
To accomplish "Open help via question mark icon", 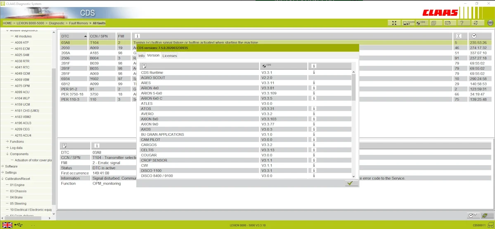I will pyautogui.click(x=462, y=23).
